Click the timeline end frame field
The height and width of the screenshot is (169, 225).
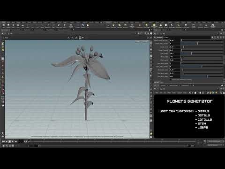click(192, 146)
